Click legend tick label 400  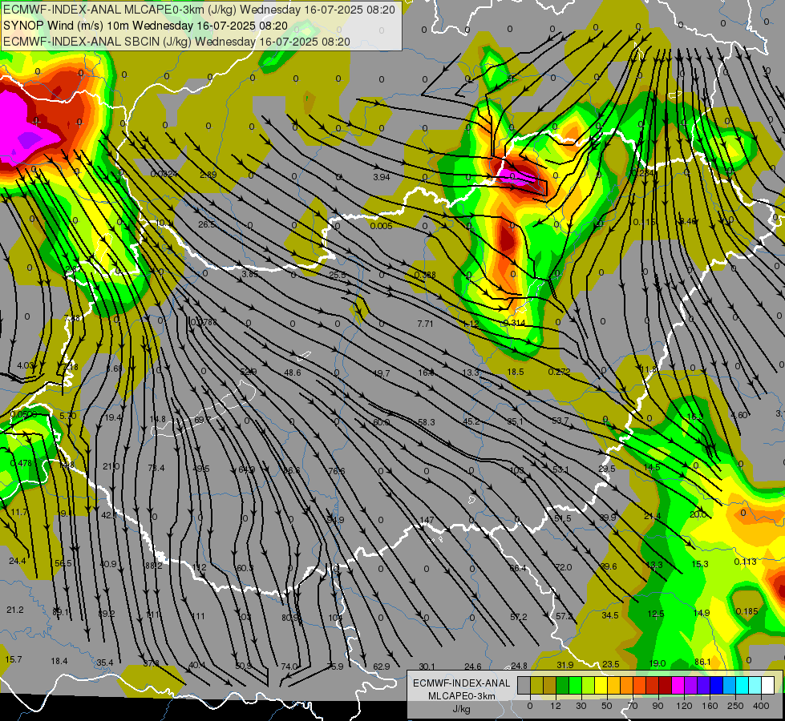click(761, 706)
